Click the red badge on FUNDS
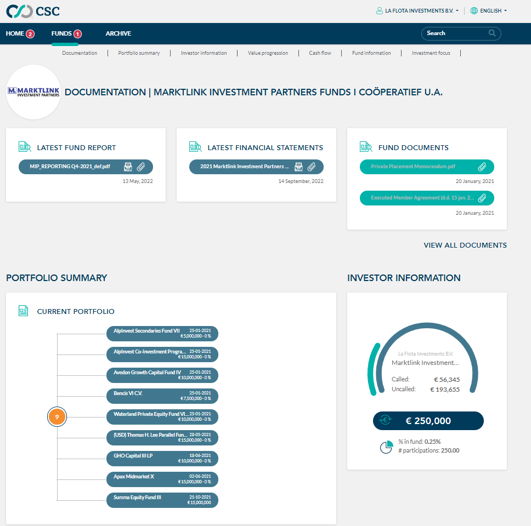531x526 pixels. click(x=77, y=34)
